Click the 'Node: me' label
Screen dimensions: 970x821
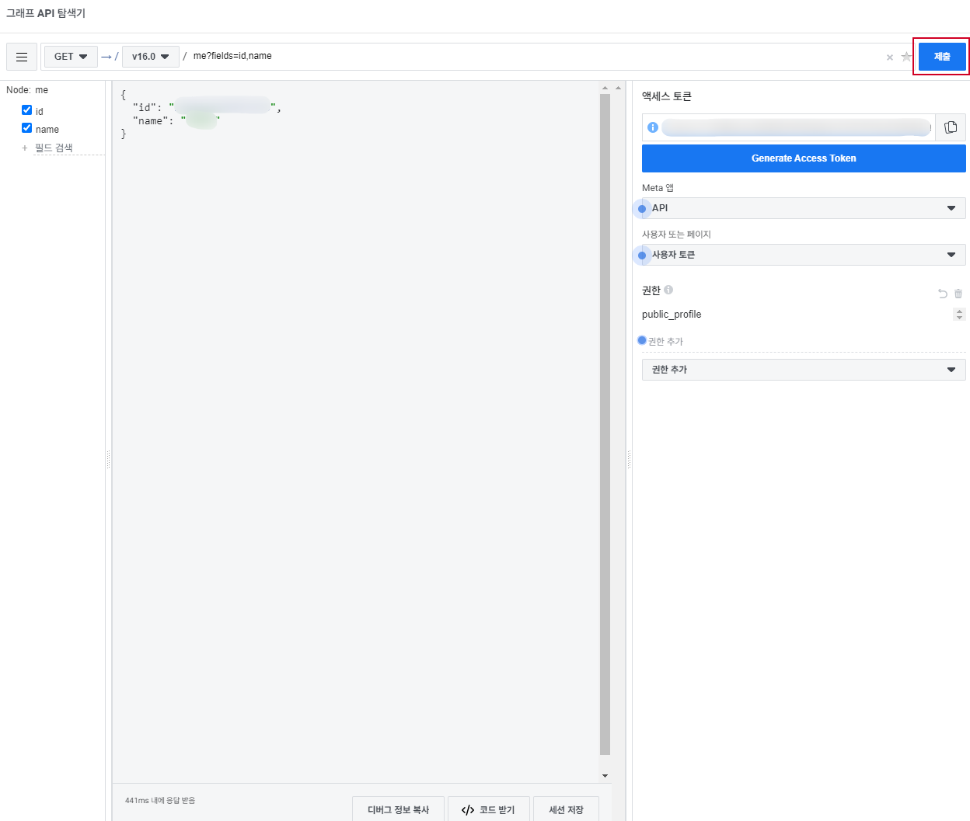tap(27, 90)
